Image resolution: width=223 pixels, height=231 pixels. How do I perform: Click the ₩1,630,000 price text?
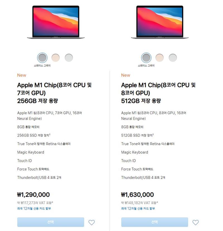pyautogui.click(x=137, y=195)
